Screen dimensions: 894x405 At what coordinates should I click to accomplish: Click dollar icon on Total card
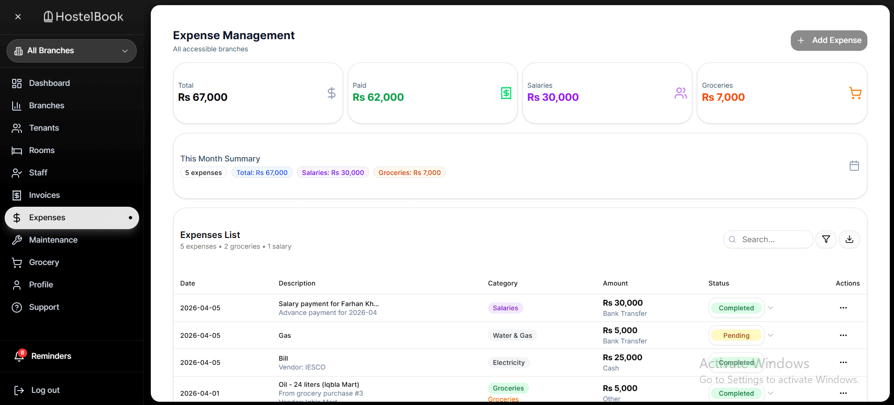point(331,93)
